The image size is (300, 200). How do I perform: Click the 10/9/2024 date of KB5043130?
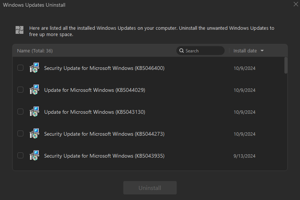(x=245, y=112)
